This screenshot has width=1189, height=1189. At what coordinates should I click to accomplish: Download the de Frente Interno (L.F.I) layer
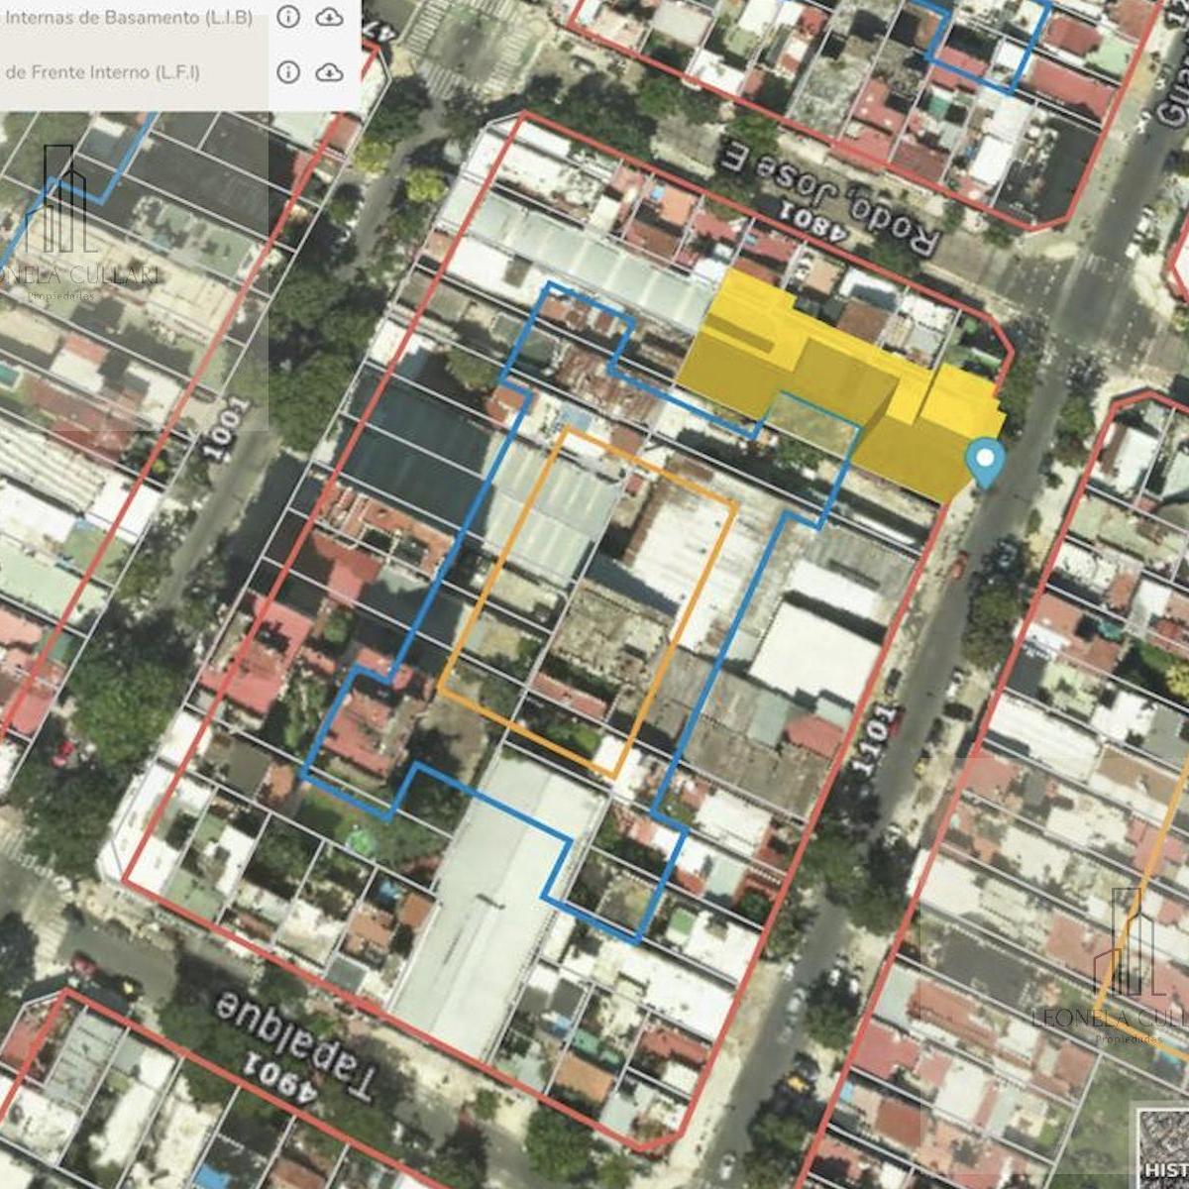coord(329,72)
